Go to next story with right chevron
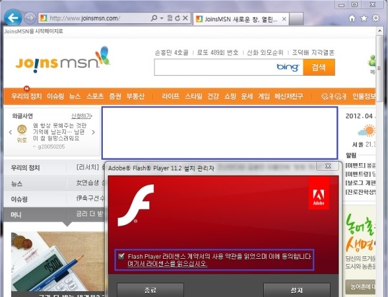388x297 pixels. click(x=93, y=132)
